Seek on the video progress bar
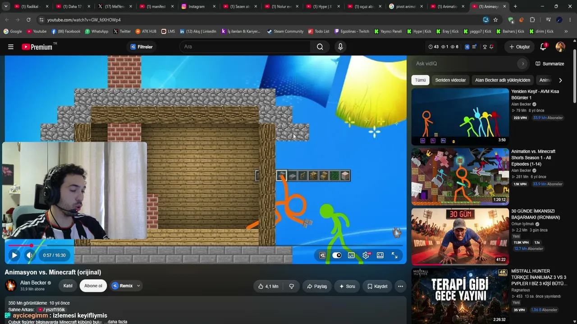Screen dimensions: 577x324 [205, 246]
